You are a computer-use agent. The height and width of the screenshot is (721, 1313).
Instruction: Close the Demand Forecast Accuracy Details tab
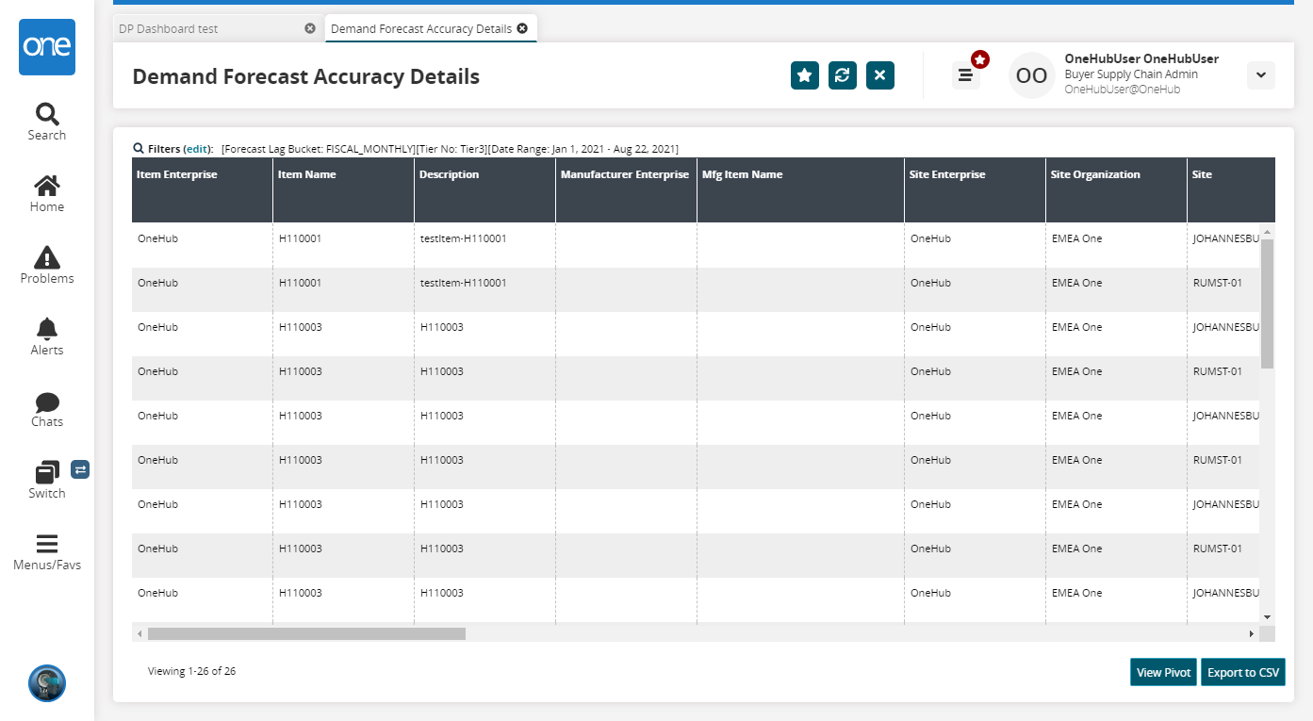point(522,29)
